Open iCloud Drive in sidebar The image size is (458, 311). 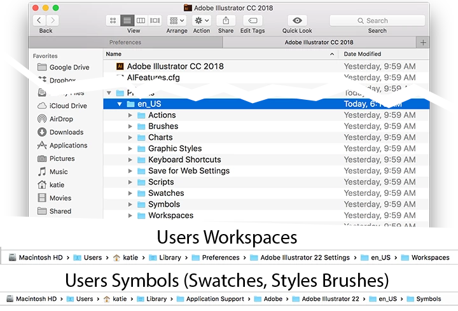[62, 106]
